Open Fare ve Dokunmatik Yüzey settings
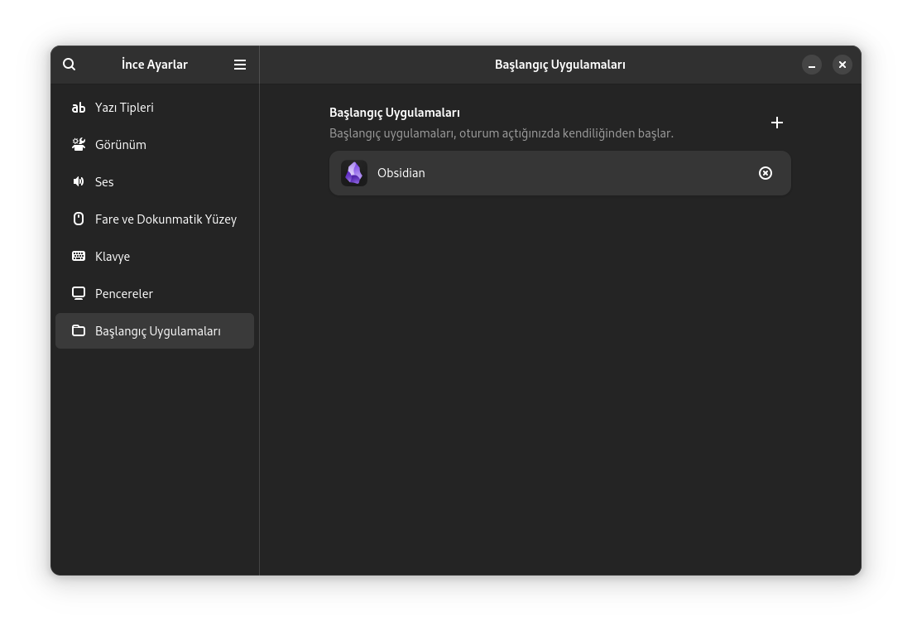This screenshot has width=912, height=631. point(166,219)
